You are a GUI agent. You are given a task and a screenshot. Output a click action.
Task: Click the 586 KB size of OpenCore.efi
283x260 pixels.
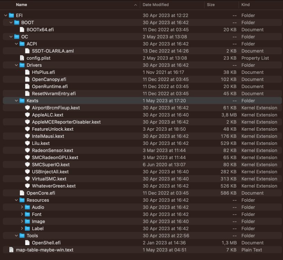point(228,193)
